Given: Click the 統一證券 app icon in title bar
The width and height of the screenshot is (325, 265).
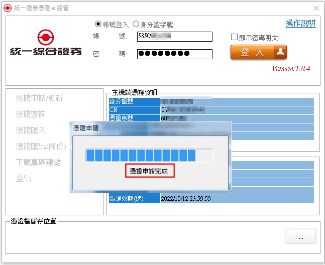Looking at the screenshot, I should click(8, 8).
